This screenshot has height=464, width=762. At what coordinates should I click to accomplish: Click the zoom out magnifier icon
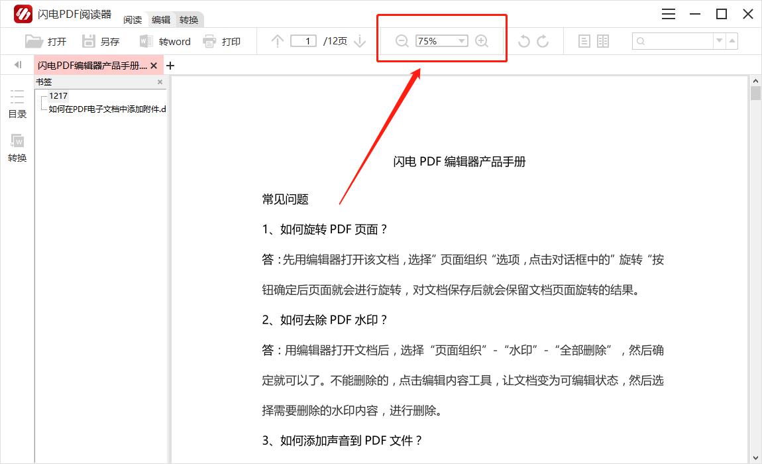pyautogui.click(x=402, y=41)
